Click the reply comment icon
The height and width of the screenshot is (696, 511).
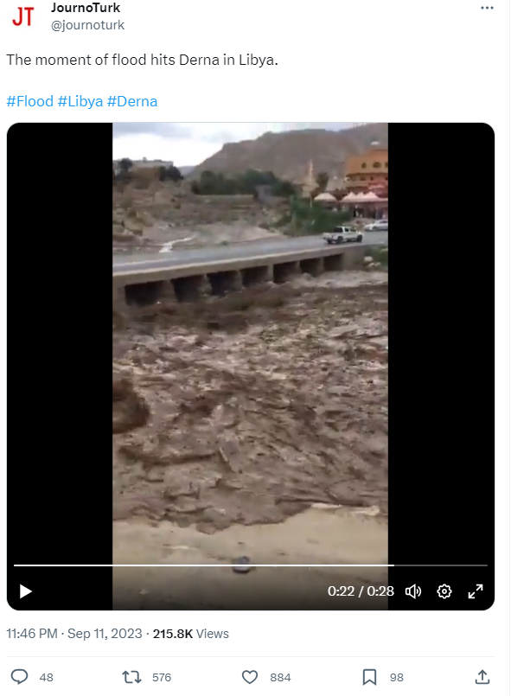pos(20,677)
